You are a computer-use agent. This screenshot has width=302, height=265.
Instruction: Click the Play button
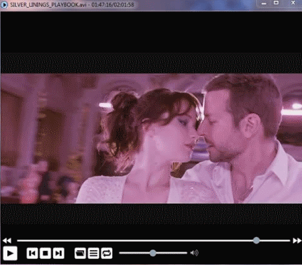coord(10,254)
